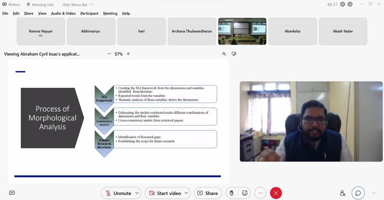
Task: Click the meeting timer 48:27
Action: (332, 4)
